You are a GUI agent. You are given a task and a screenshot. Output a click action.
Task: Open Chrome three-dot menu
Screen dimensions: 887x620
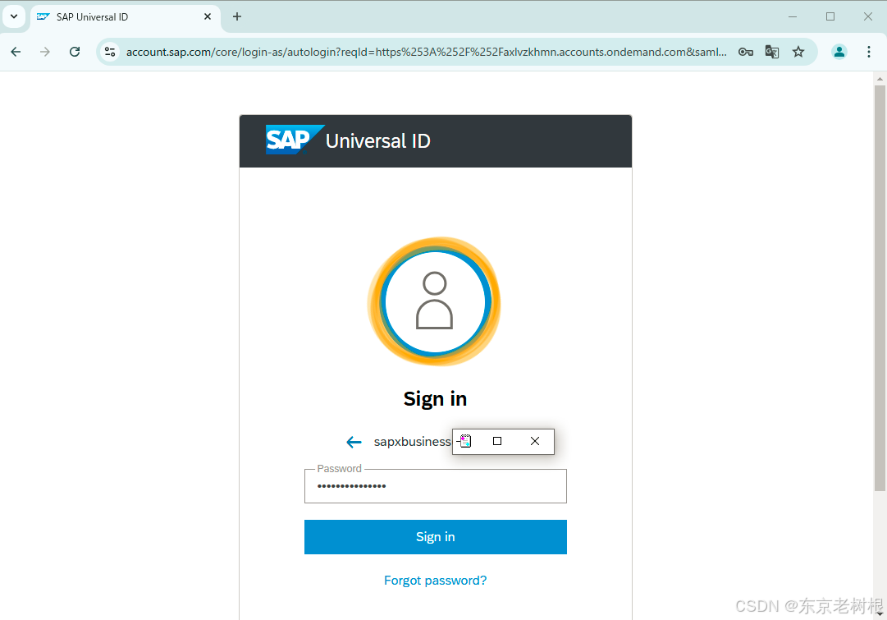869,52
